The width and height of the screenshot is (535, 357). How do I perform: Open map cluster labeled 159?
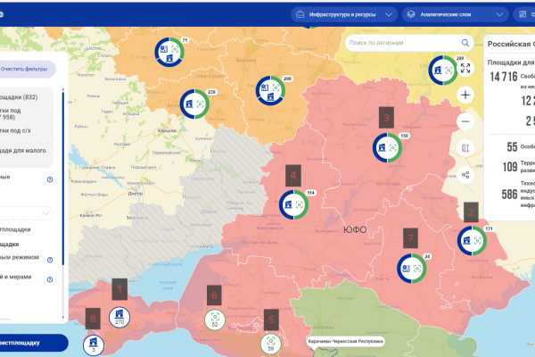(x=387, y=148)
